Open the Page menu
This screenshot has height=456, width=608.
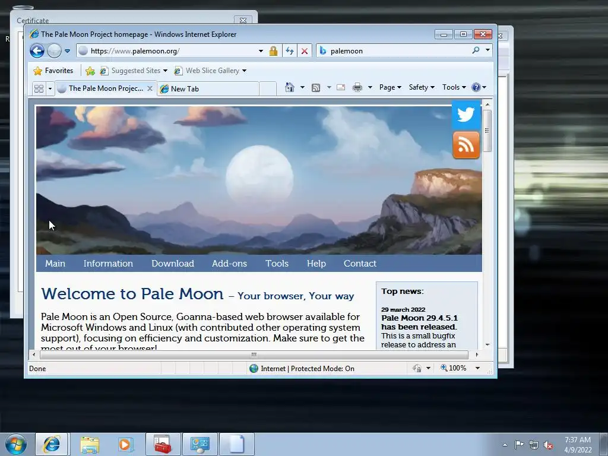[x=390, y=87]
